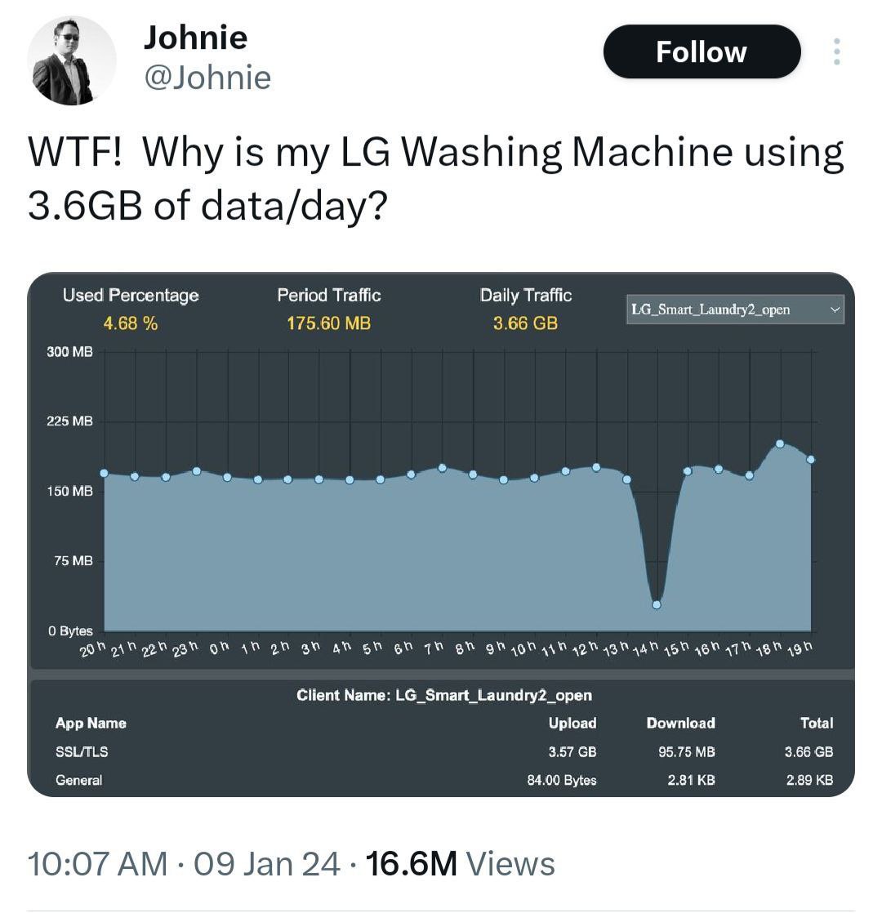
Task: Click the Daily Traffic 3.66 GB value
Action: tap(525, 323)
